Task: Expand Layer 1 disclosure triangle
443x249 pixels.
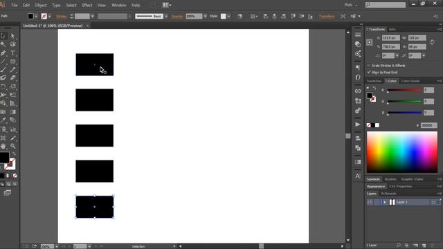Action: [x=385, y=202]
